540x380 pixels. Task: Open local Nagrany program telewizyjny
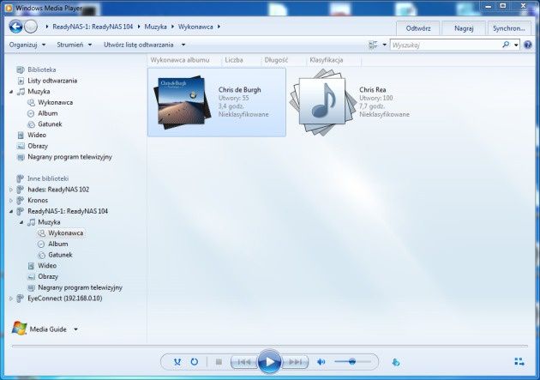click(69, 157)
